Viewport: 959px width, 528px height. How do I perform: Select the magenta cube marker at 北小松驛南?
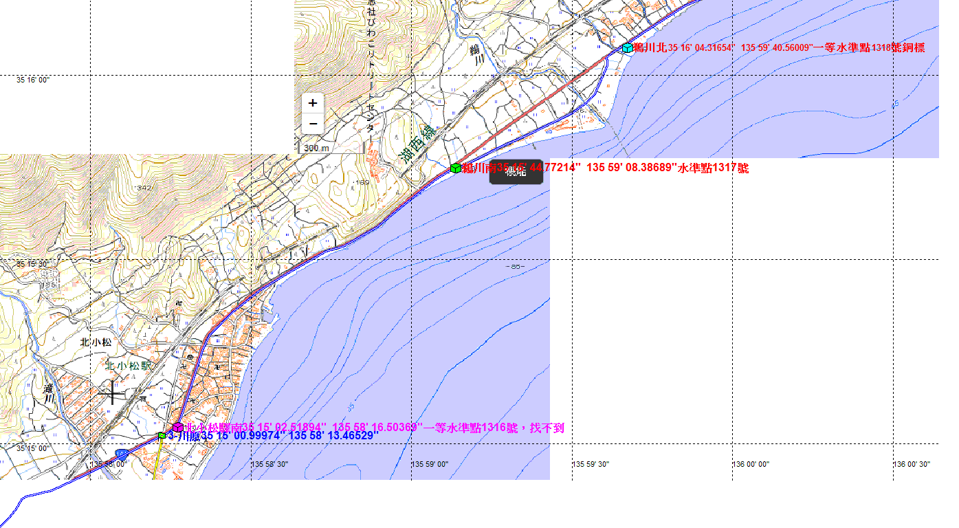point(177,428)
